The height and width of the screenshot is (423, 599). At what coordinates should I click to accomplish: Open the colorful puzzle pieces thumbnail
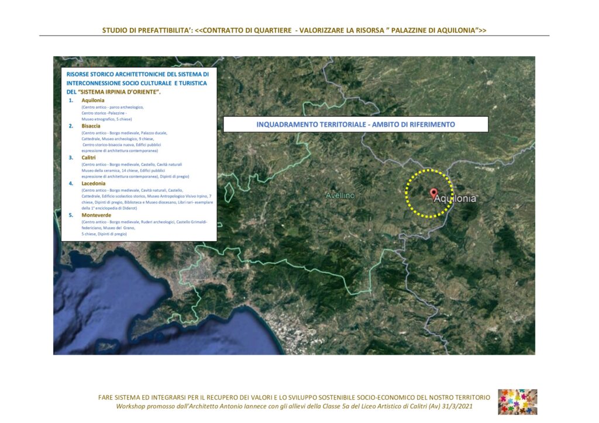click(517, 401)
